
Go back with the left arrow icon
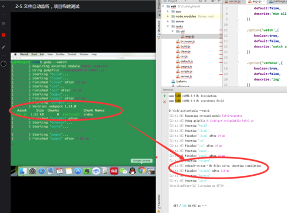click(x=3, y=6)
